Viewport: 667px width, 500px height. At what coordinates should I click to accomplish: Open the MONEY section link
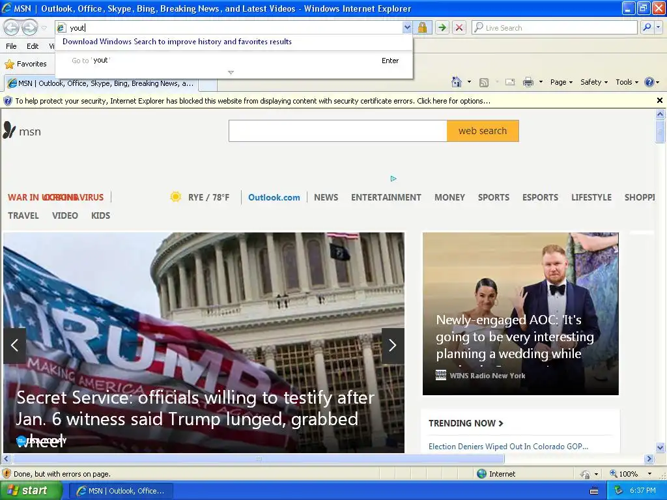[x=449, y=198]
